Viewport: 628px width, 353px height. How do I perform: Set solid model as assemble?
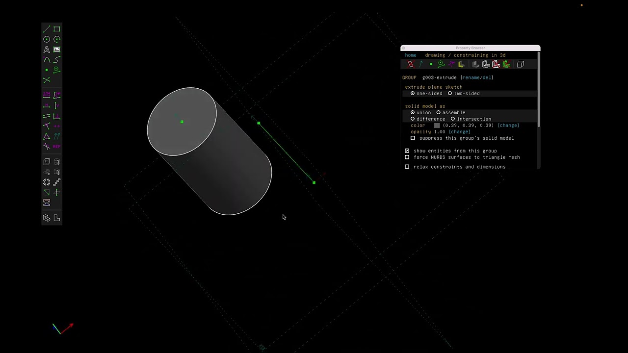click(450, 112)
